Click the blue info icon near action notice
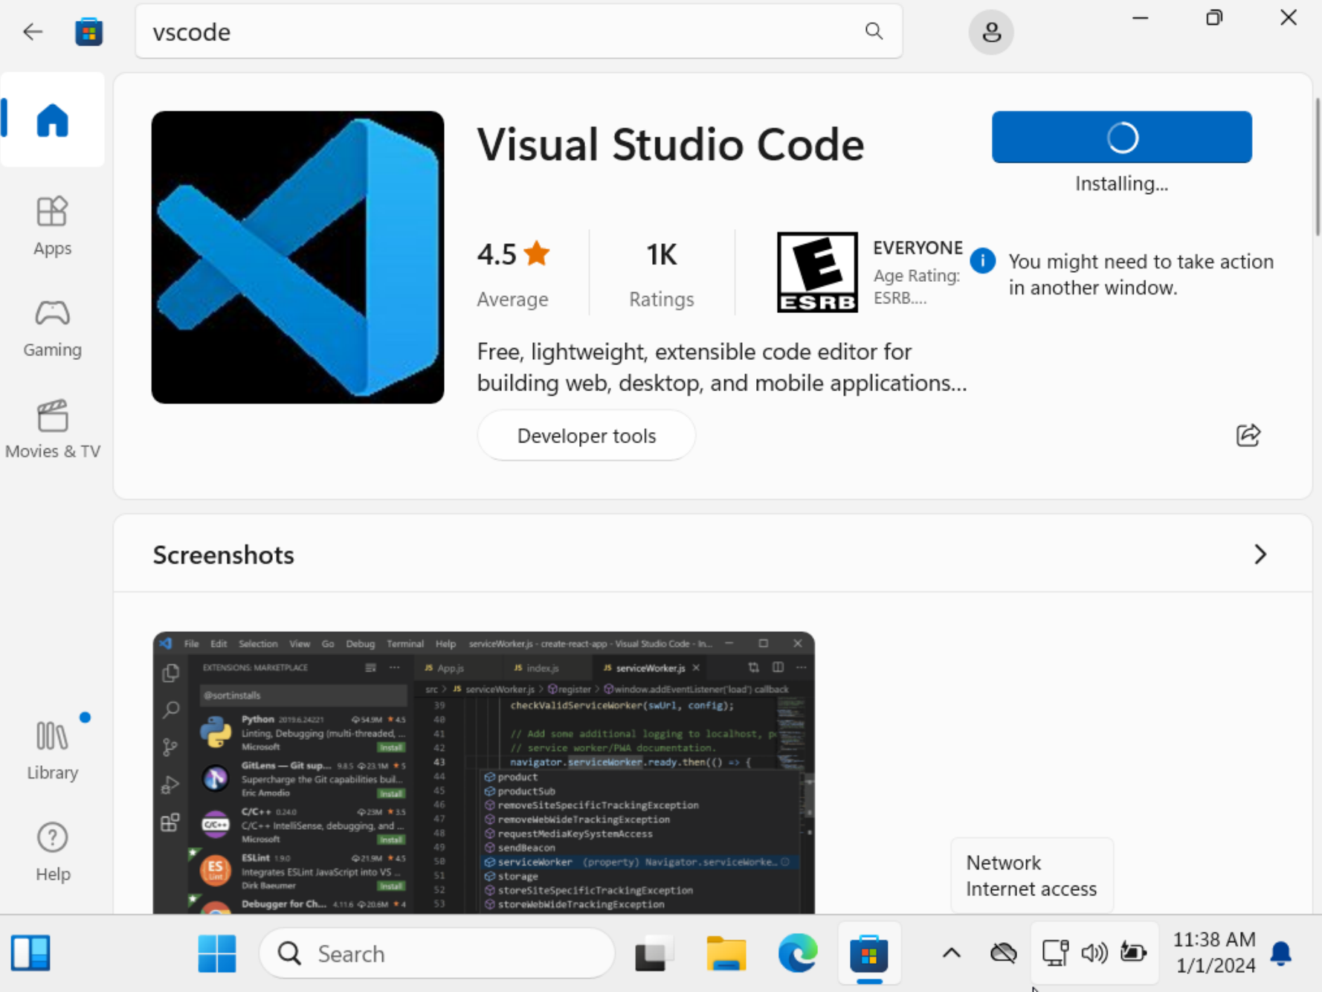The image size is (1322, 992). pos(982,261)
